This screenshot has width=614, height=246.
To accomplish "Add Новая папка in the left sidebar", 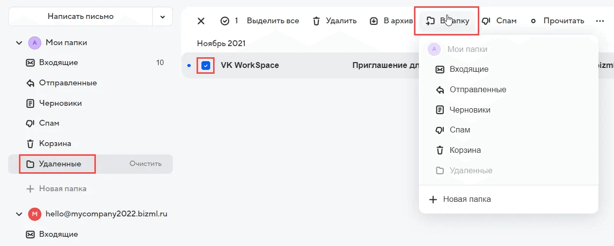I will tap(56, 189).
